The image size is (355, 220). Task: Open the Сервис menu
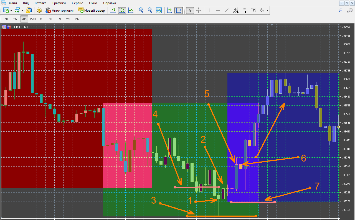tap(77, 3)
